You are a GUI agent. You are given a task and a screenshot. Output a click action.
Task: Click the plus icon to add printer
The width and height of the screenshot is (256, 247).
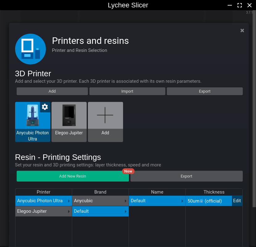pyautogui.click(x=105, y=115)
